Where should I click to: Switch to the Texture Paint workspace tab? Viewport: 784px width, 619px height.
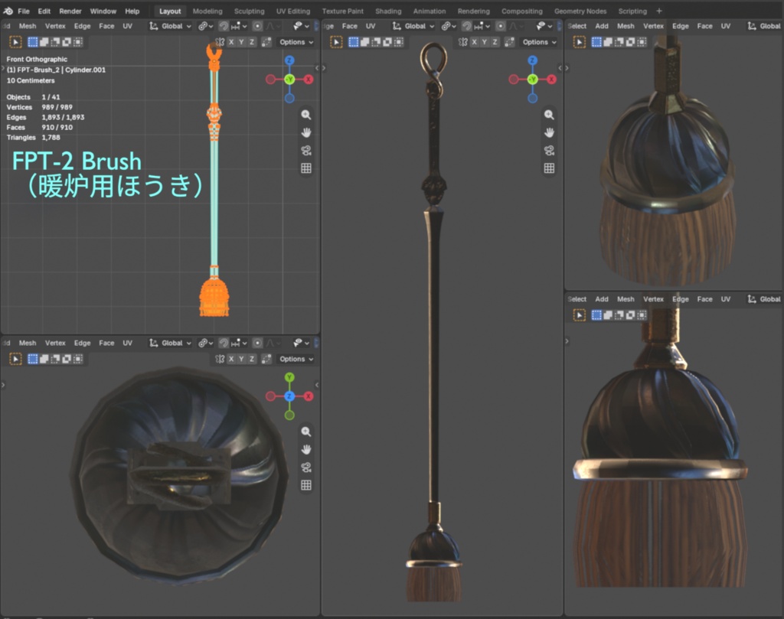coord(342,11)
